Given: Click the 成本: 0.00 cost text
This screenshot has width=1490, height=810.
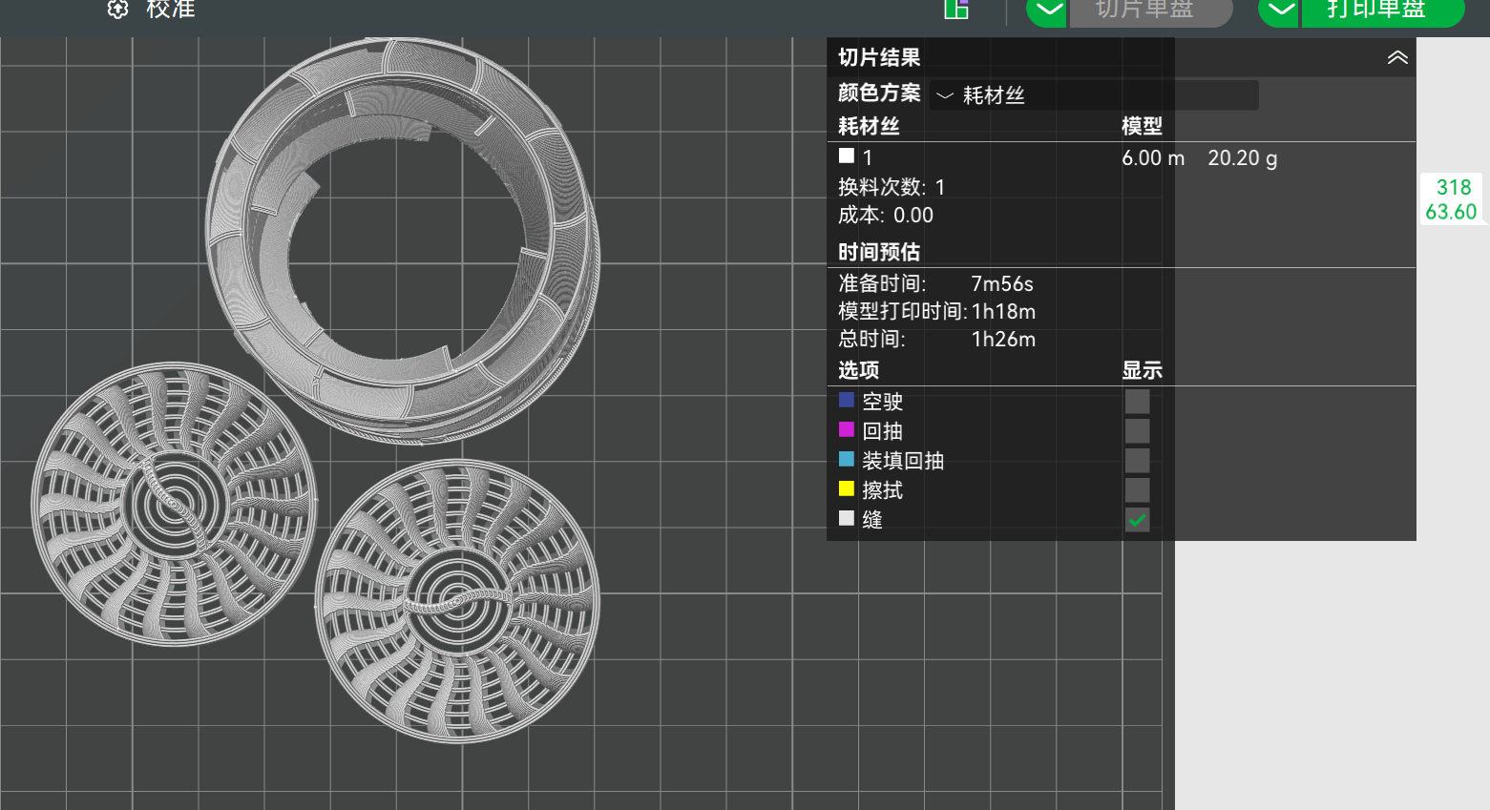Looking at the screenshot, I should pos(886,216).
